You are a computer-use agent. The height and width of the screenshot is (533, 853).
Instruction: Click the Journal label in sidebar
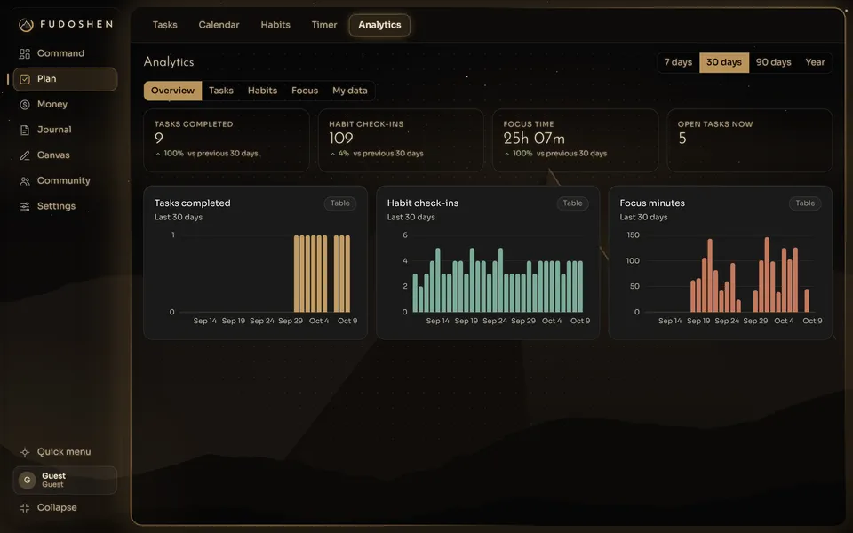tap(54, 130)
